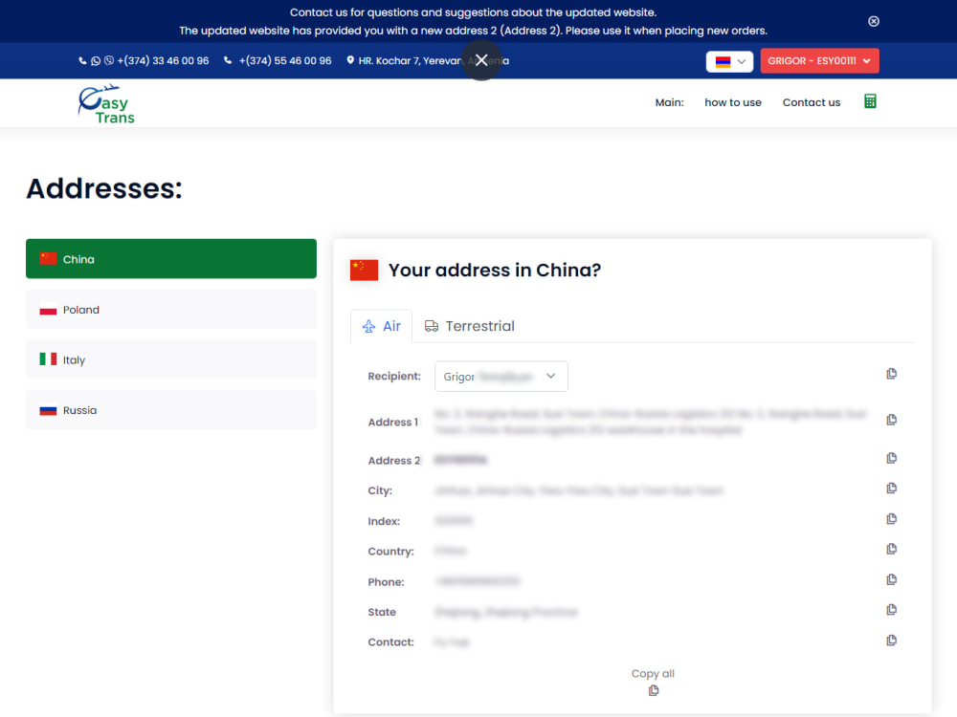Click the +(374) 55 46 00 96 phone number
Screen dimensions: 957x717
tap(285, 61)
